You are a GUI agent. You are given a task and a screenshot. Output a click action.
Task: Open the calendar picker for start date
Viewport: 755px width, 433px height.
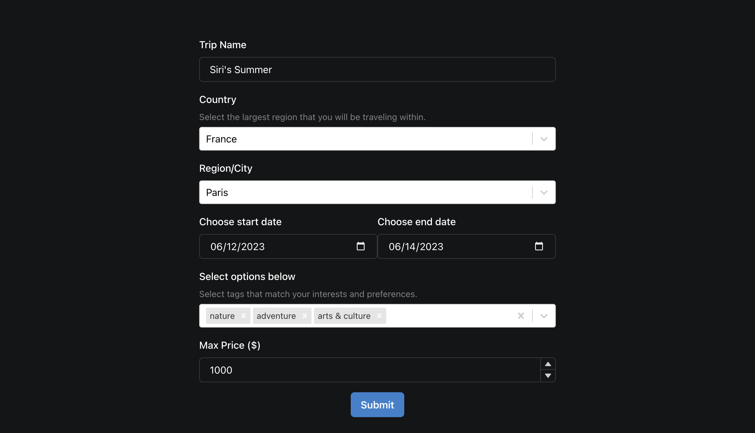click(361, 246)
